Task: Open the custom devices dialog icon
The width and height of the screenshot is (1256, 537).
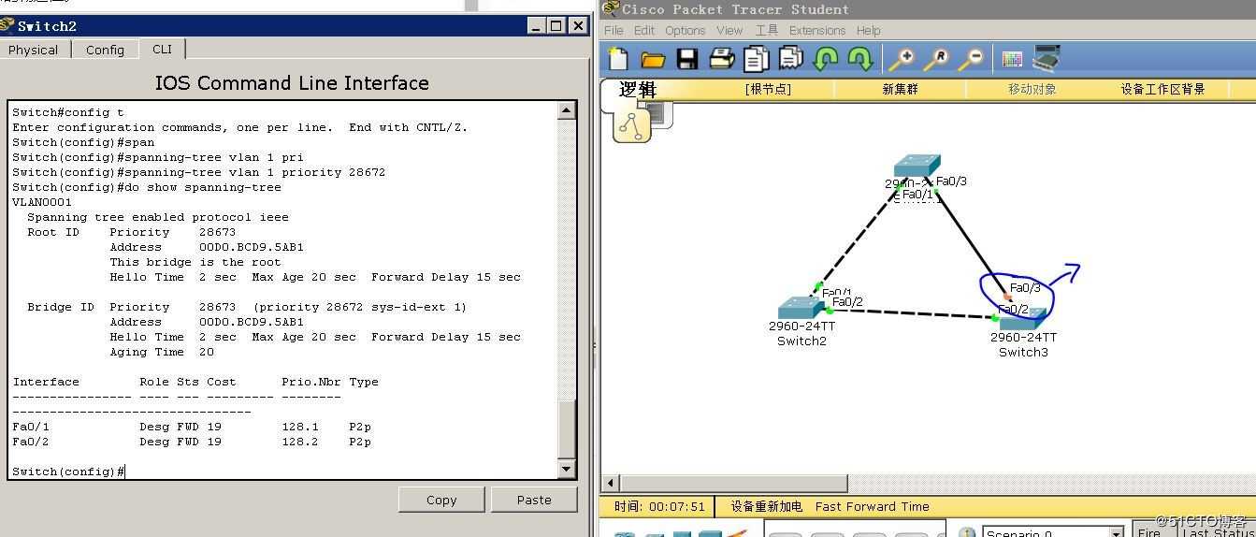Action: coord(1046,59)
